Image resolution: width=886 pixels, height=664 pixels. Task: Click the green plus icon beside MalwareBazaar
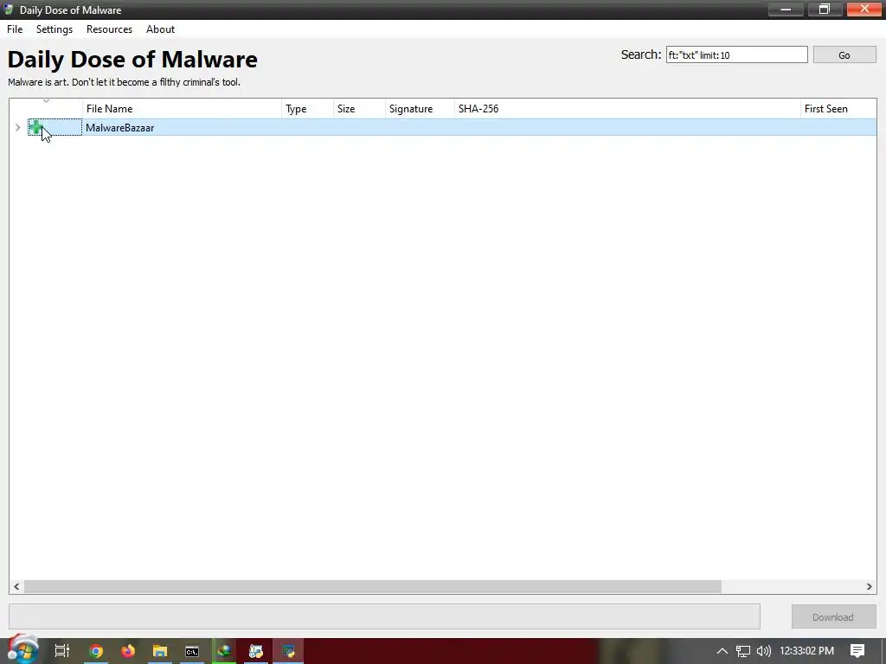tap(35, 127)
